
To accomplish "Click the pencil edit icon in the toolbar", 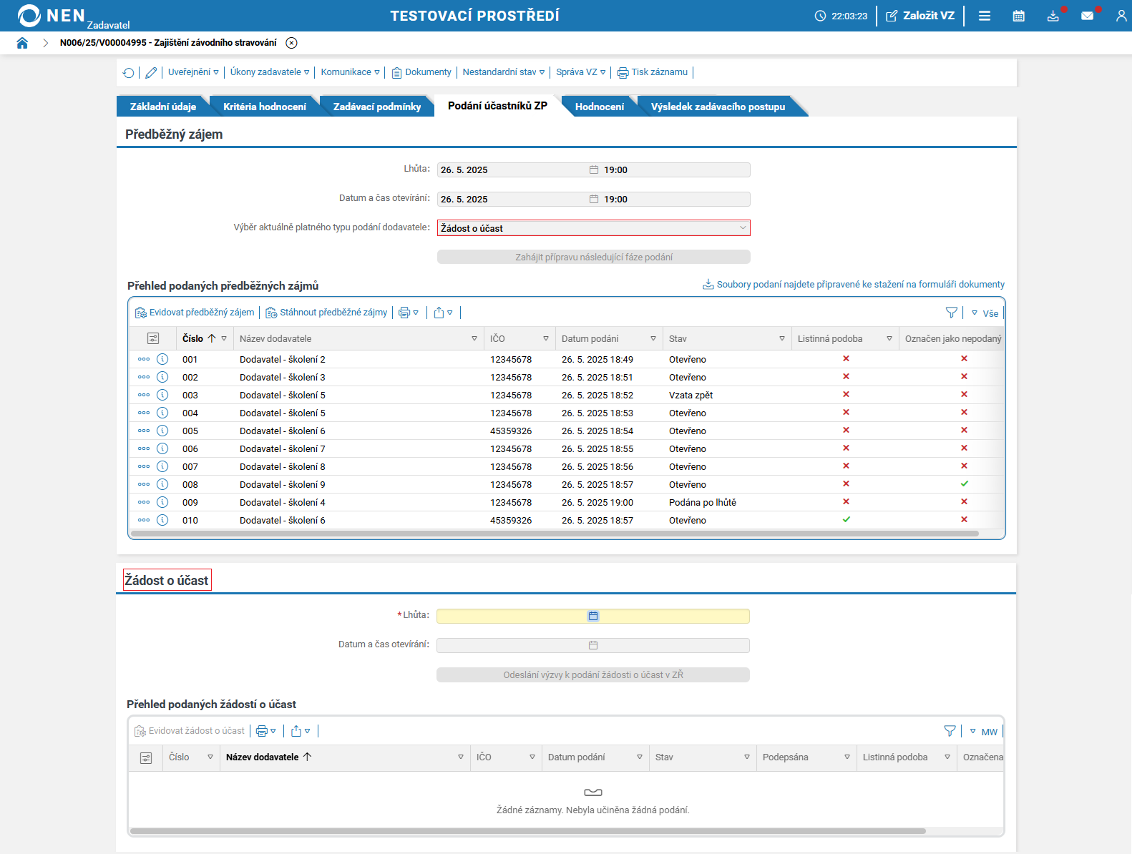I will [151, 73].
